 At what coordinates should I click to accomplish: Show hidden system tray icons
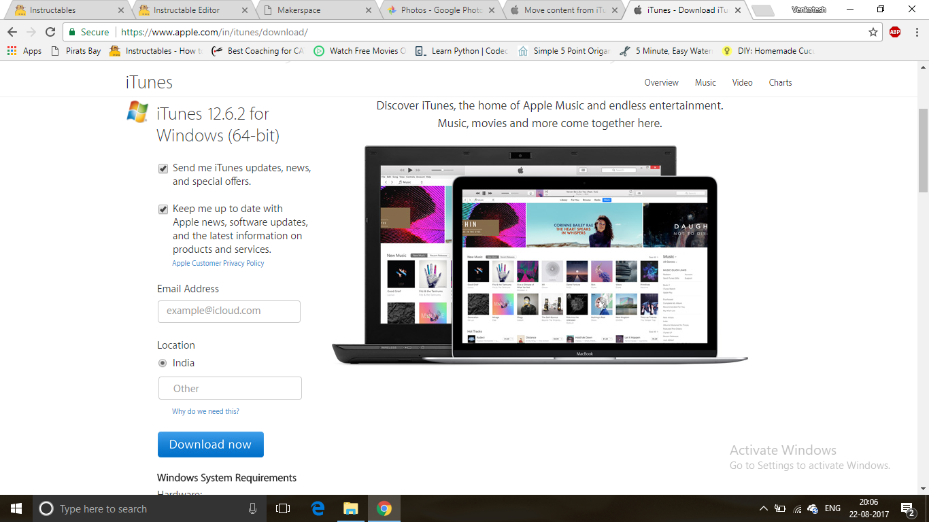pos(763,508)
